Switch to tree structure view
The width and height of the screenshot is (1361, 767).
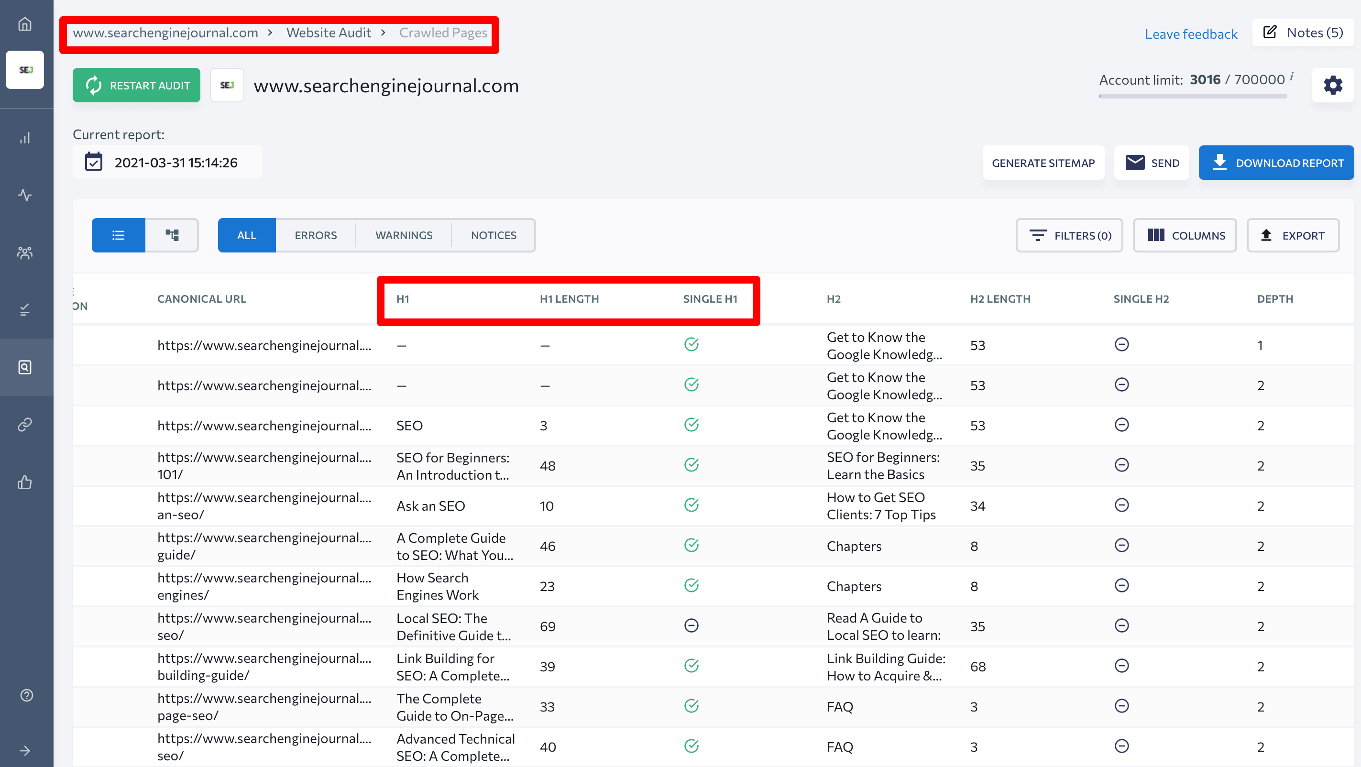tap(172, 235)
